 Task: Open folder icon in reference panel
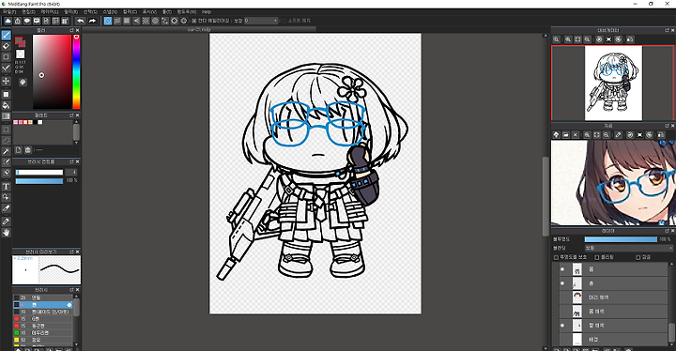(565, 135)
